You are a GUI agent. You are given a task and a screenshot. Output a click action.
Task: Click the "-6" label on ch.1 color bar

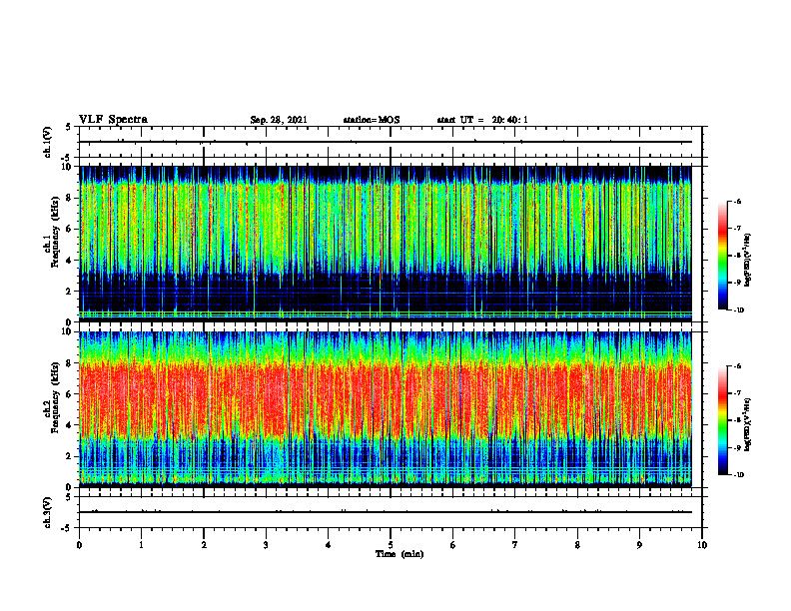point(737,201)
